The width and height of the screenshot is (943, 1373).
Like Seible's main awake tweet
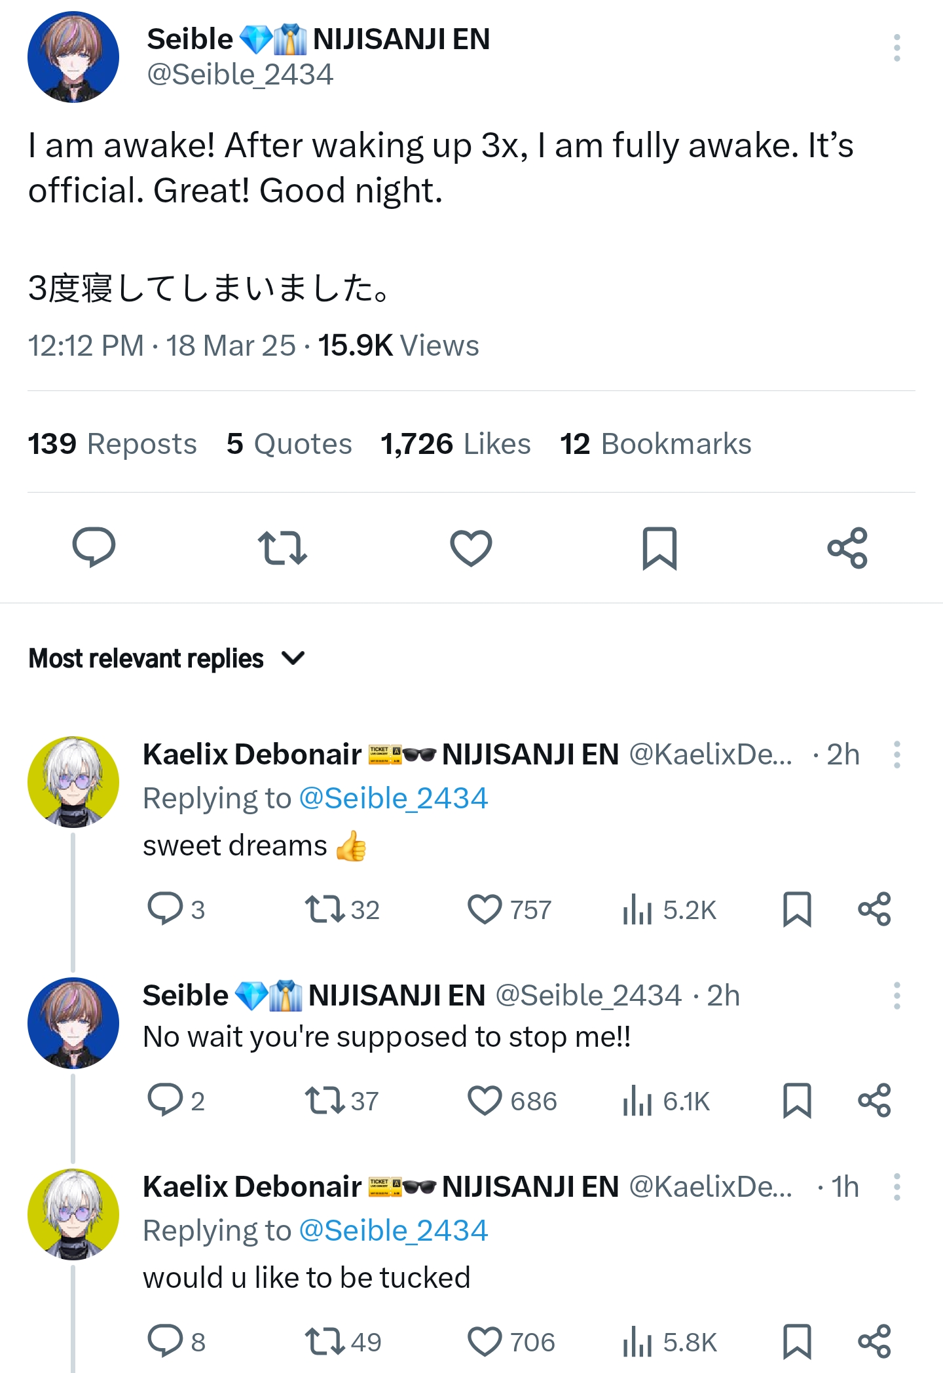click(x=471, y=548)
